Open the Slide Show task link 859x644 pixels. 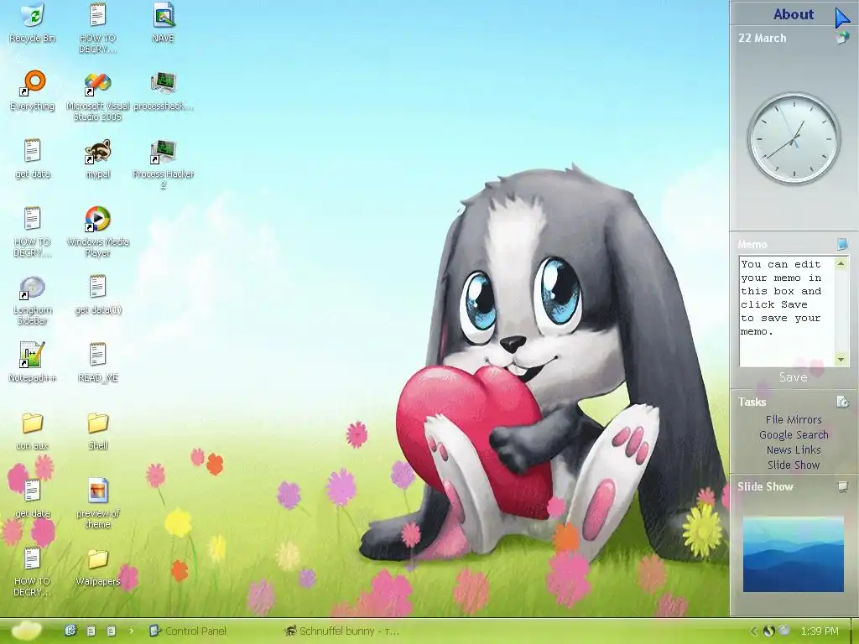[x=794, y=465]
